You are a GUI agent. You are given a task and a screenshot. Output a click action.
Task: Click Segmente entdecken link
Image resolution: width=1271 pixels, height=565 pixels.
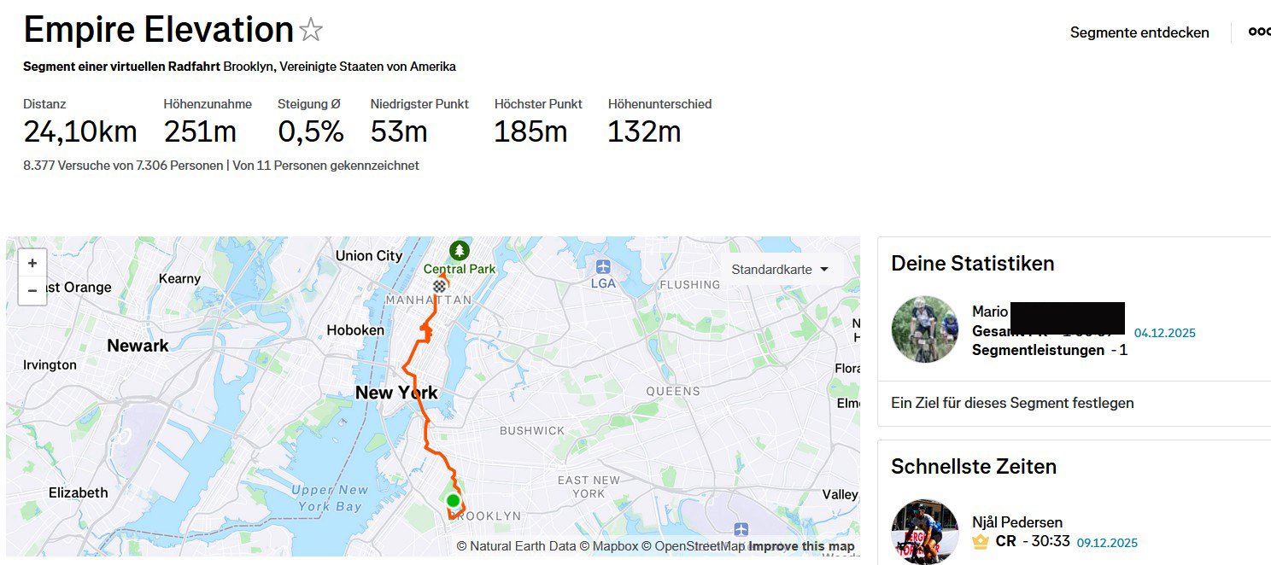click(1139, 32)
